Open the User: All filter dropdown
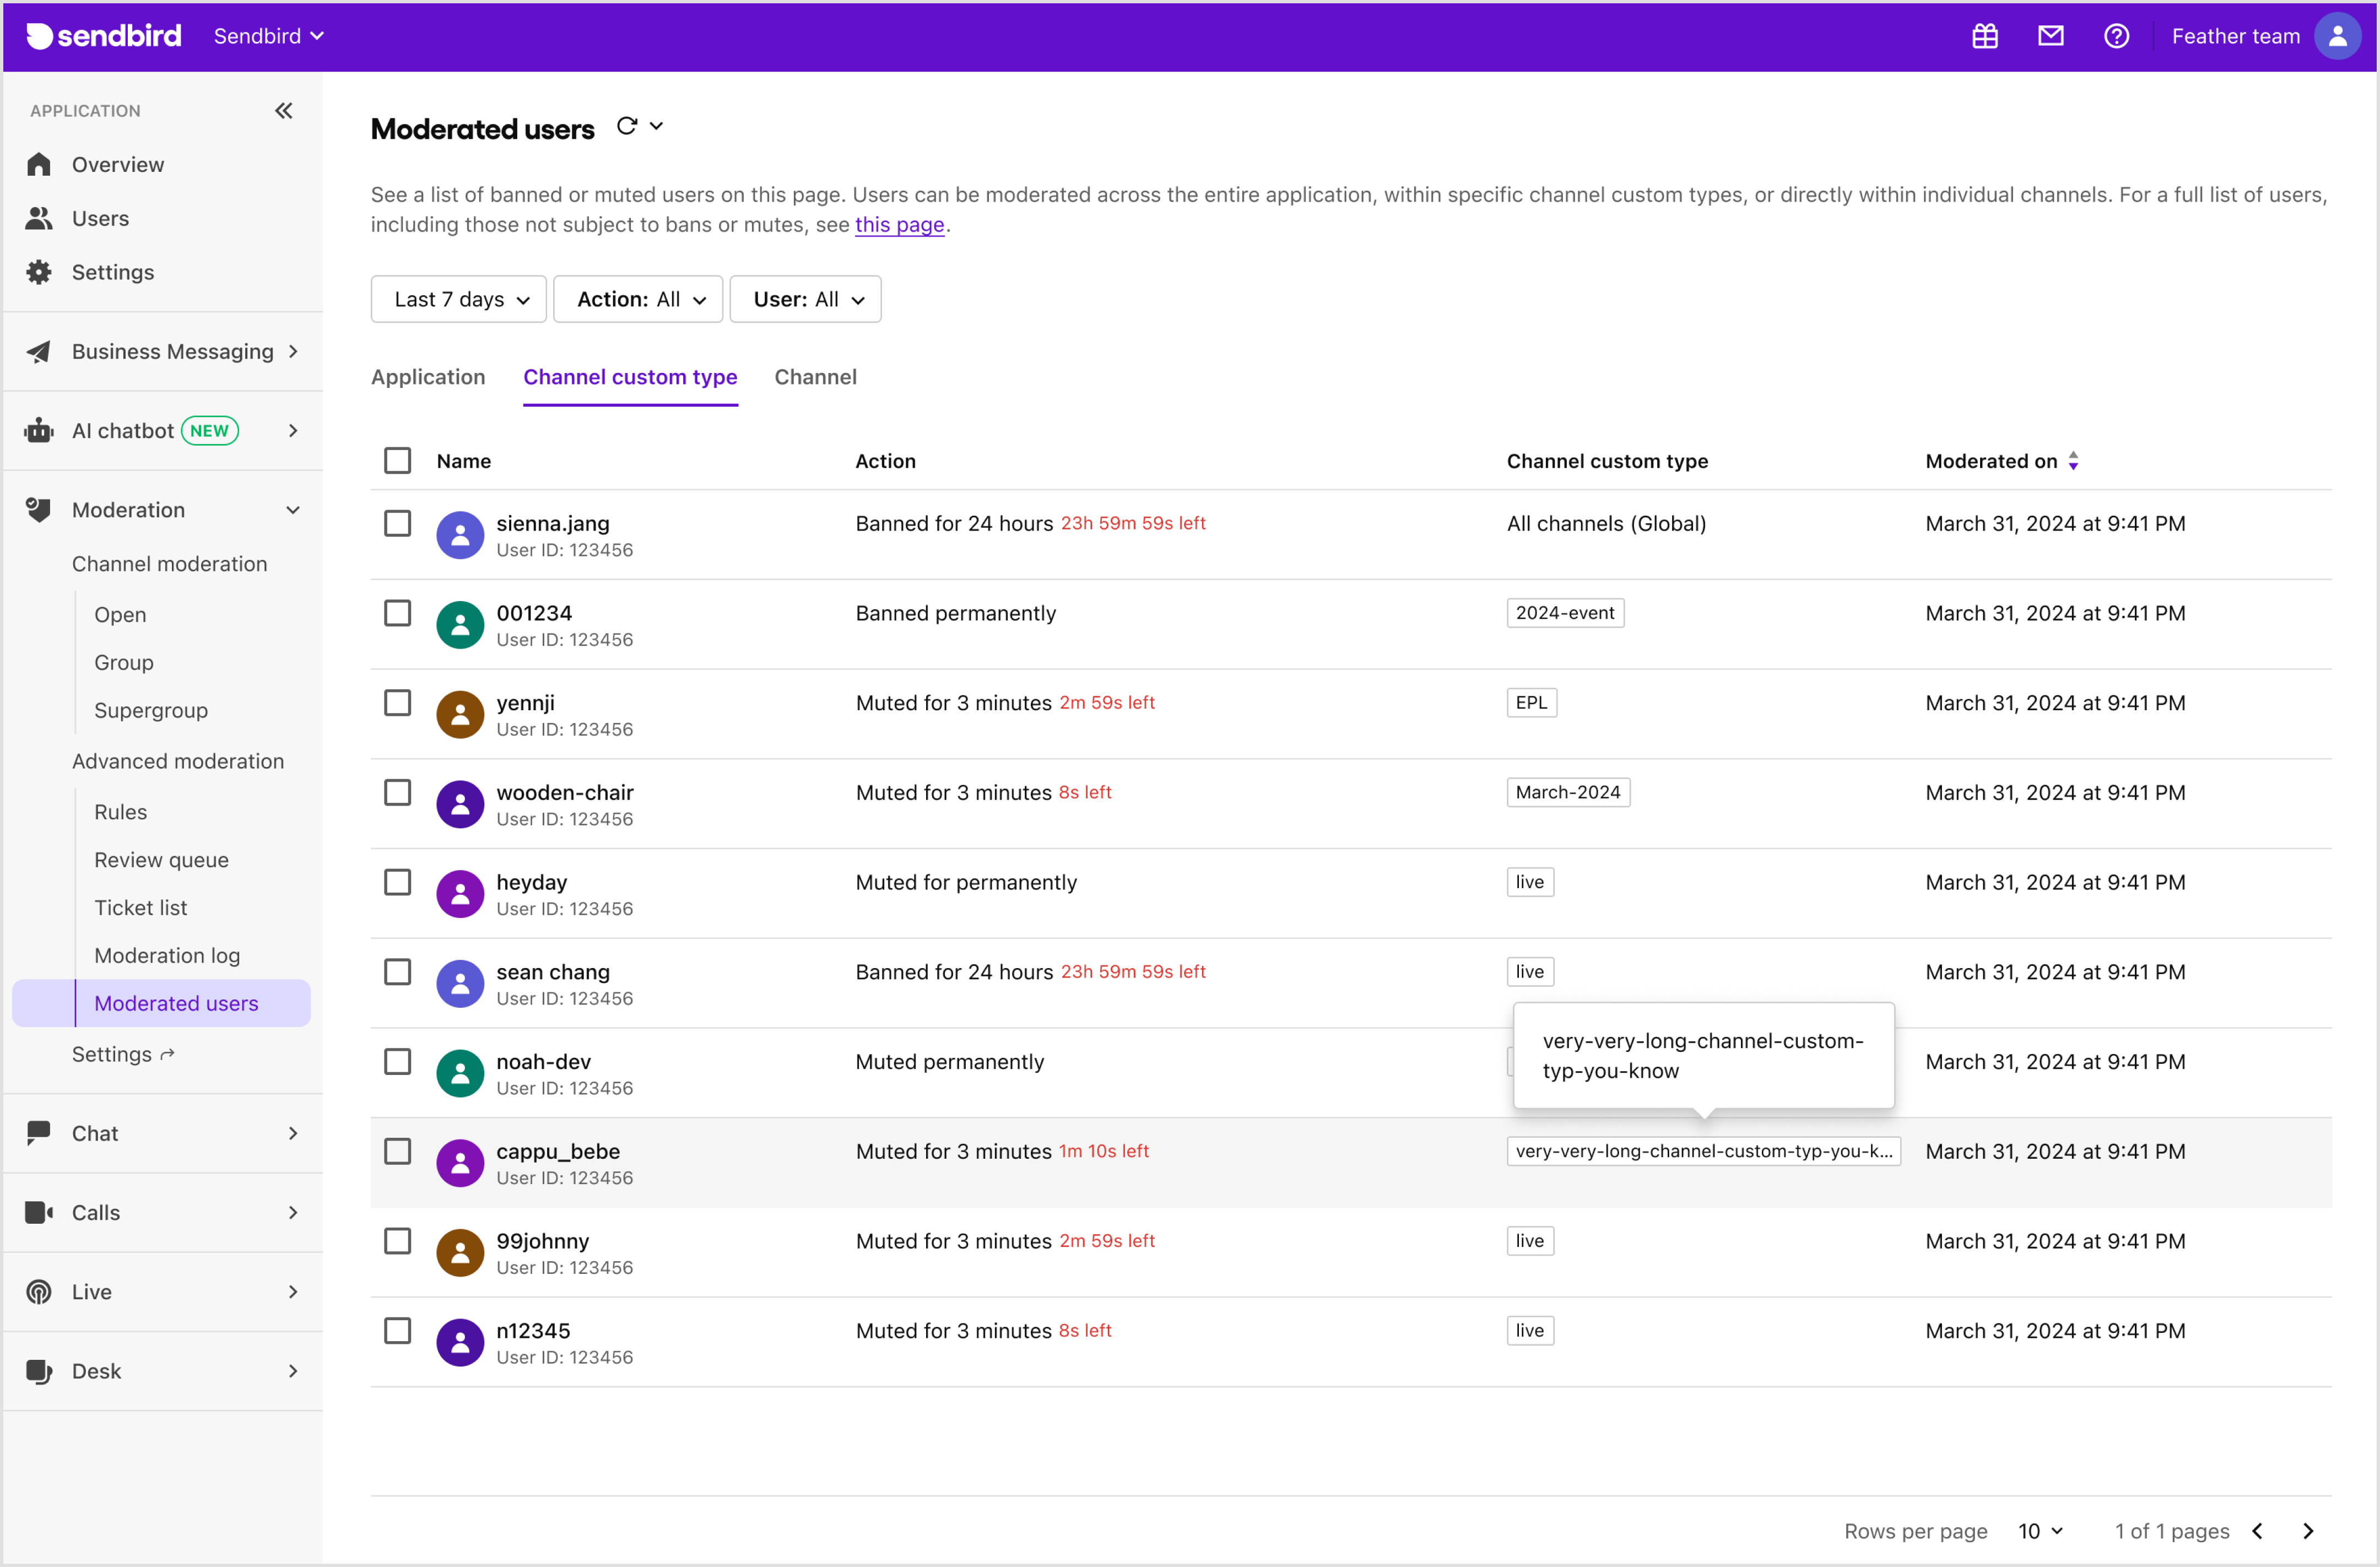2380x1567 pixels. tap(805, 298)
